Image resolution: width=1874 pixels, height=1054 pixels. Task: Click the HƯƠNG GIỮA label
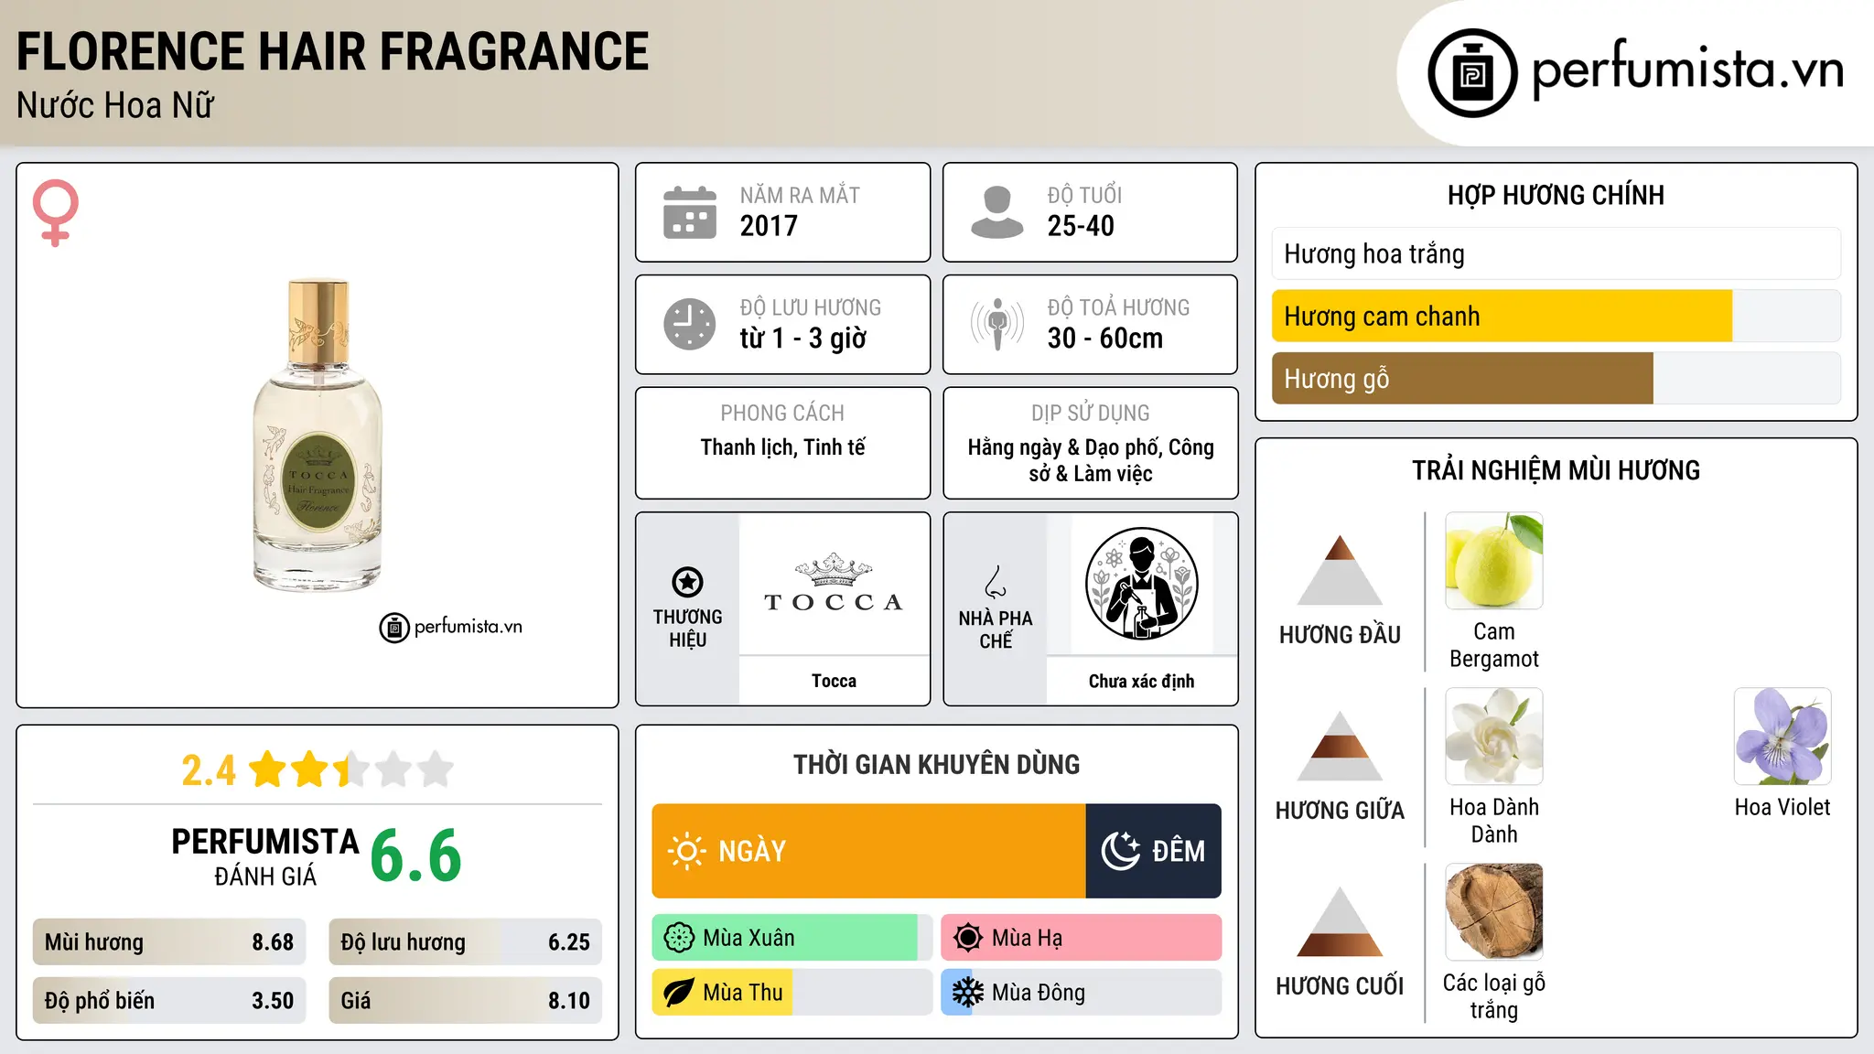1340,811
